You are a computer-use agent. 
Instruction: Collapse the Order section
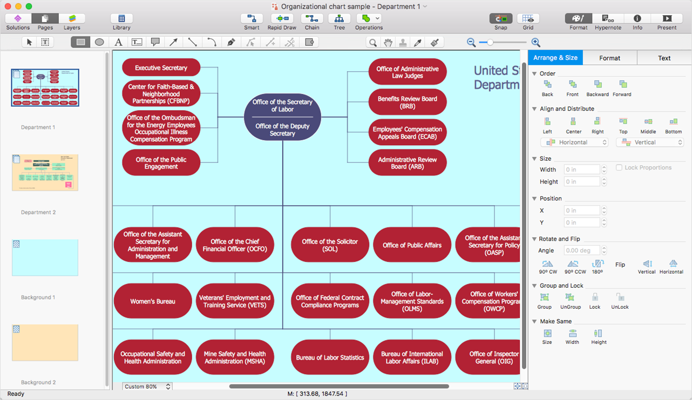pyautogui.click(x=534, y=73)
